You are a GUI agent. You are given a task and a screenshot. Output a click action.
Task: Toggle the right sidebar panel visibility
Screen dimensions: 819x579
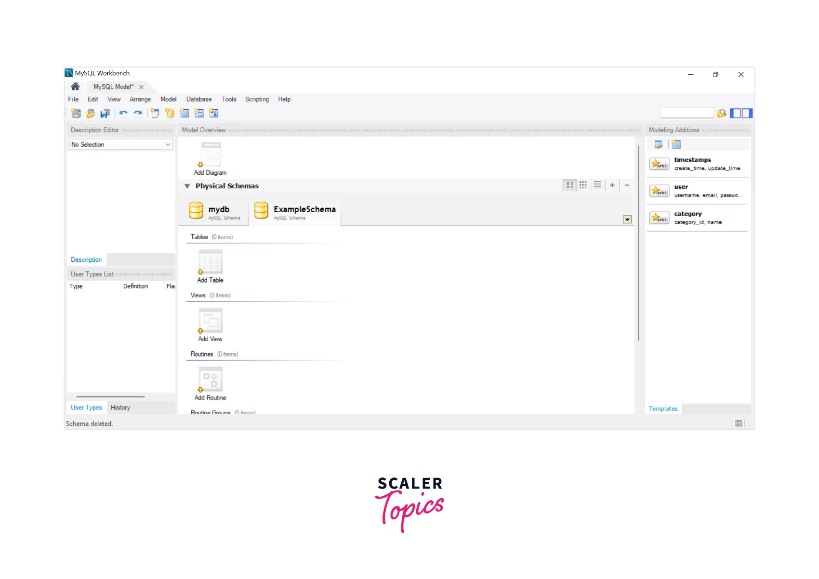tap(747, 114)
